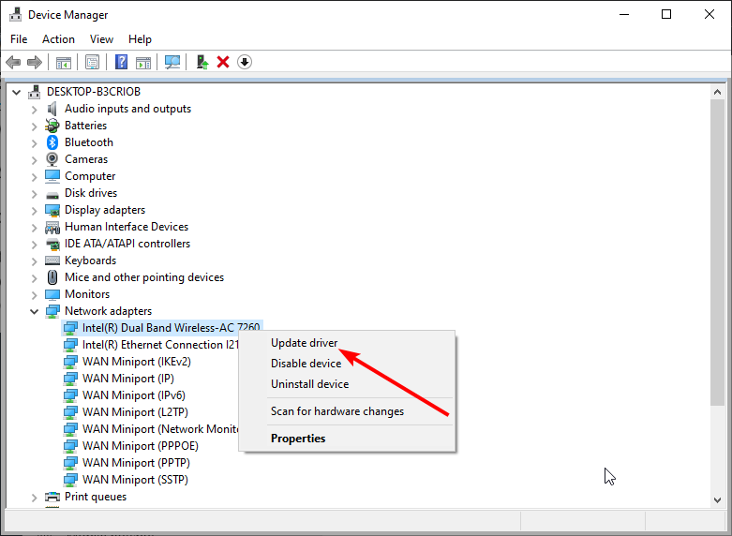Screen dimensions: 732x536
Task: Open the View menu
Action: point(101,39)
